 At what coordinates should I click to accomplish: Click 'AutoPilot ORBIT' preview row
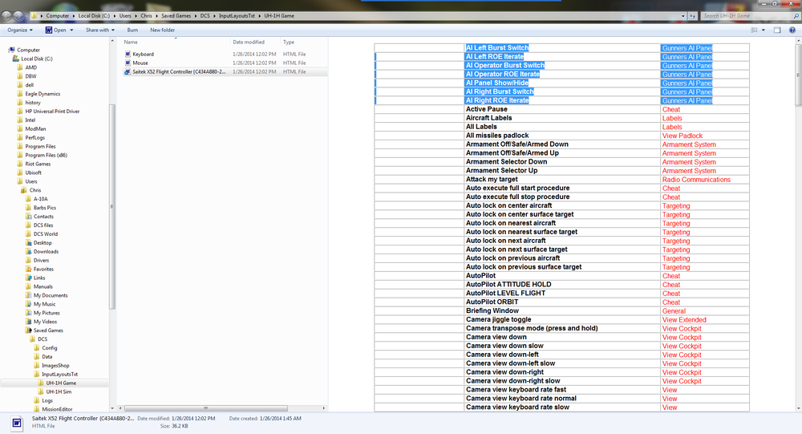[x=561, y=302]
